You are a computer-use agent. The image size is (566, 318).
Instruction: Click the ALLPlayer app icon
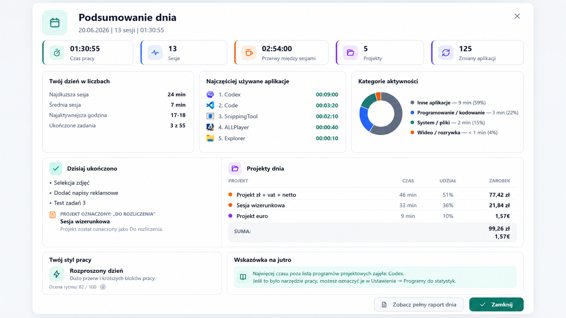pyautogui.click(x=210, y=127)
